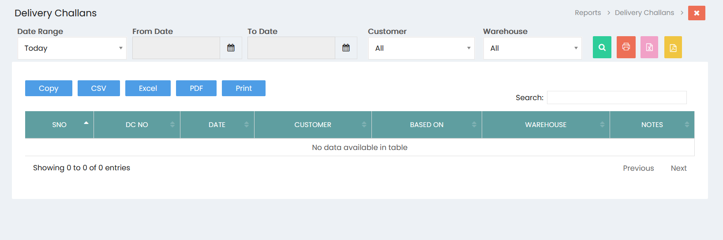Close the Delivery Challans page

pos(697,13)
